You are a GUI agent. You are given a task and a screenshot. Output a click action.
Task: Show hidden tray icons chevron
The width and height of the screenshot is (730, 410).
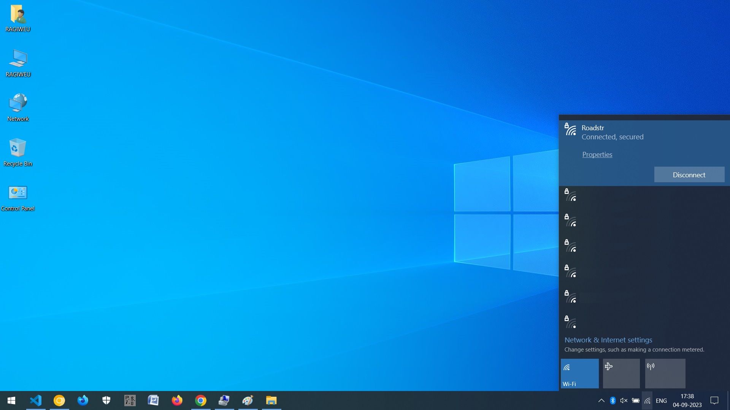[601, 401]
